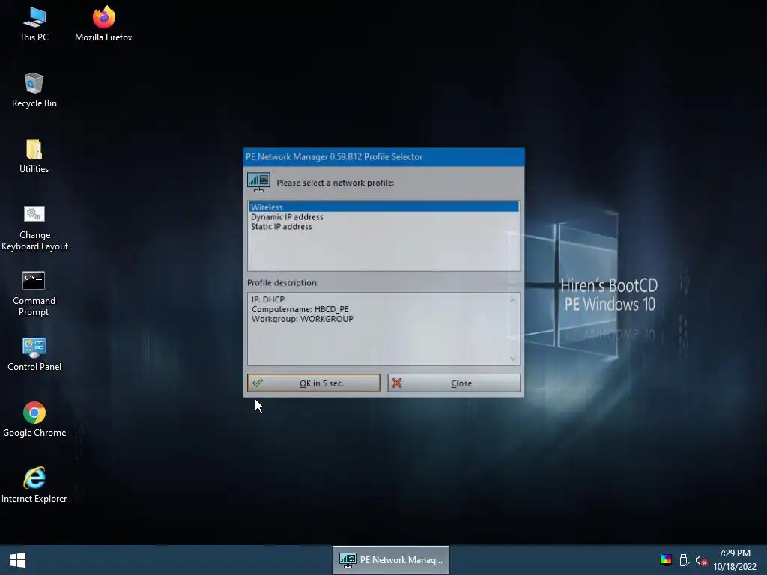The image size is (767, 575).
Task: Open the Recycle Bin
Action: click(34, 91)
